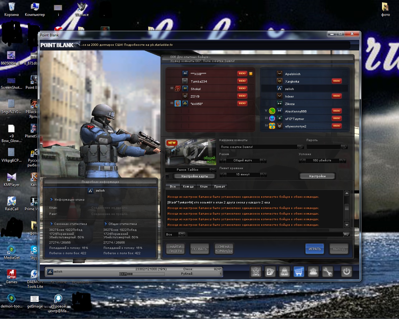399x319 pixels.
Task: Open the фото folder on desktop
Action: 386,9
